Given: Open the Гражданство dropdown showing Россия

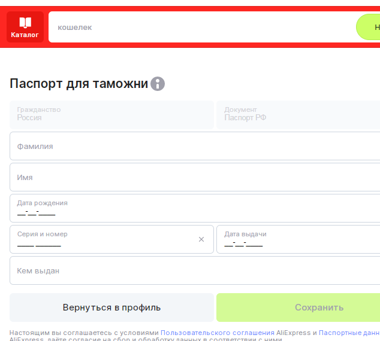Looking at the screenshot, I should 111,114.
